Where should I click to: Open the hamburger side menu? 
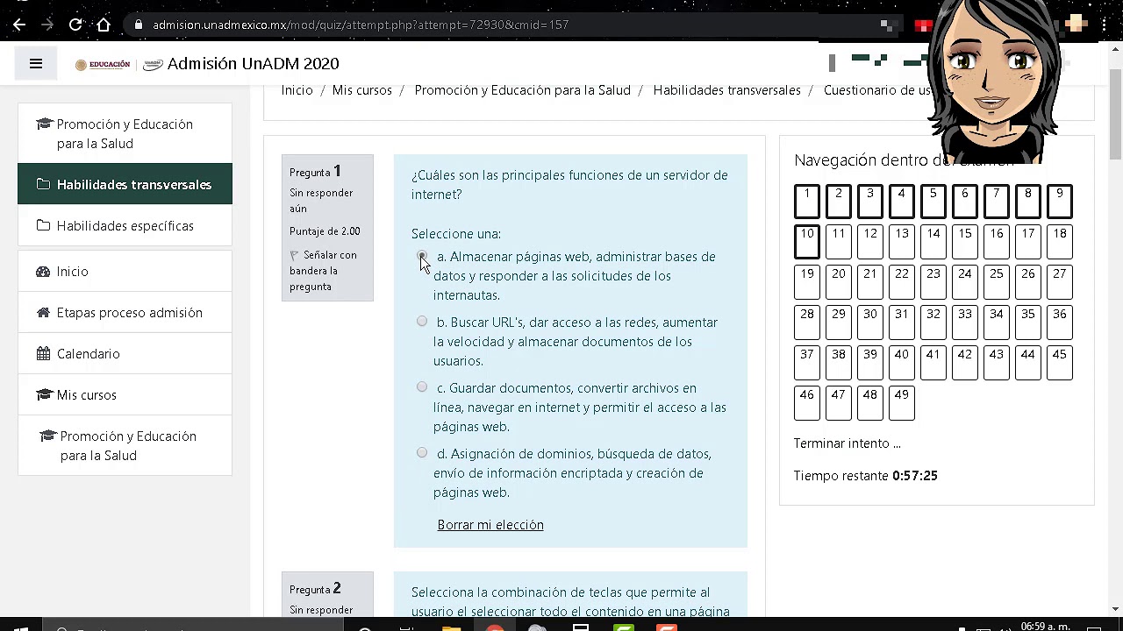pos(36,63)
